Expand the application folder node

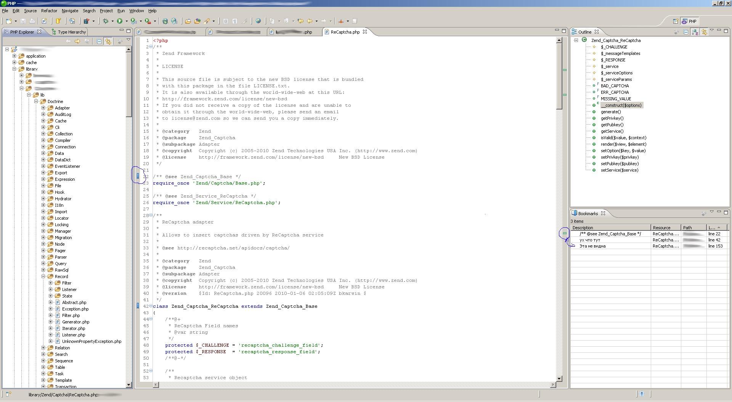pyautogui.click(x=14, y=56)
